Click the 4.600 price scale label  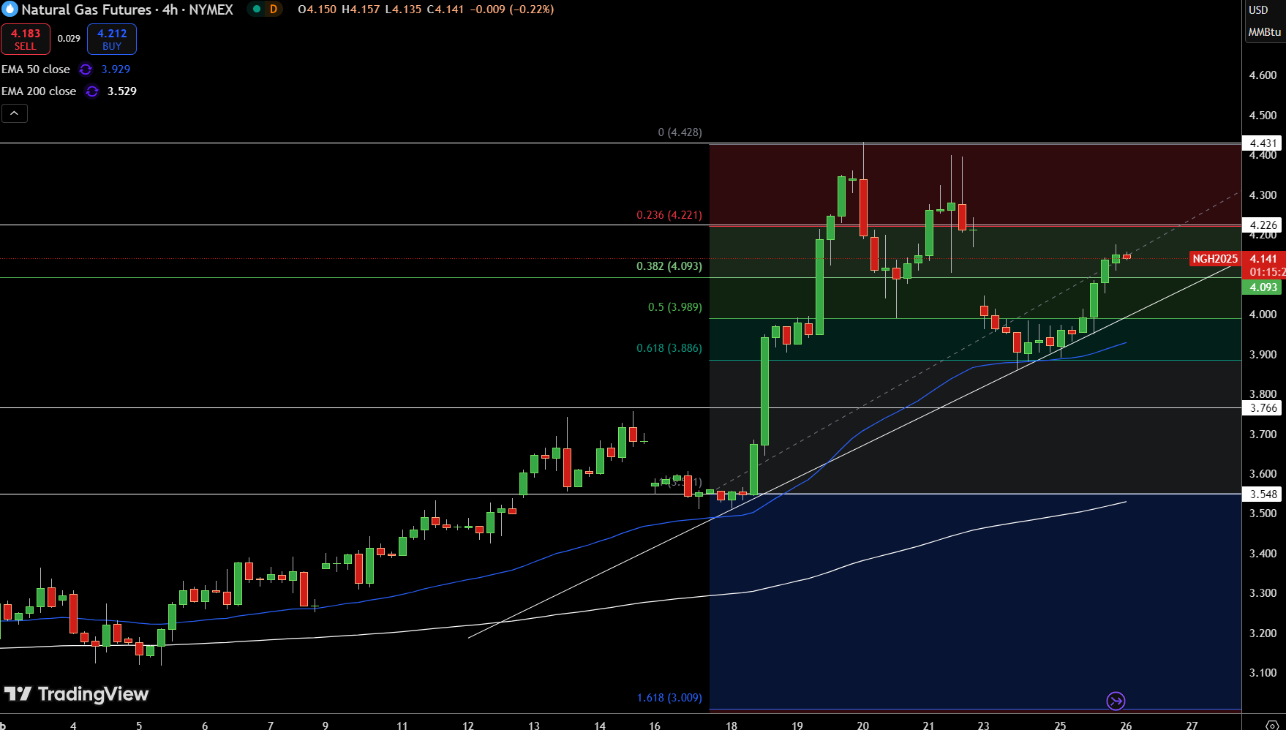(1263, 75)
